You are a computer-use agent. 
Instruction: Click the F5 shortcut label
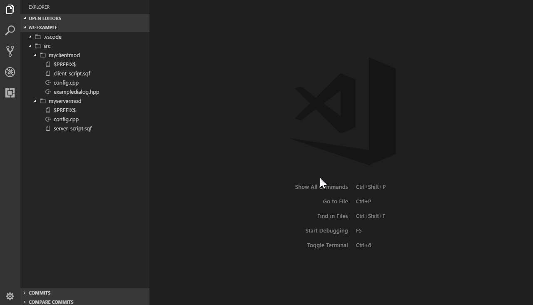click(359, 230)
